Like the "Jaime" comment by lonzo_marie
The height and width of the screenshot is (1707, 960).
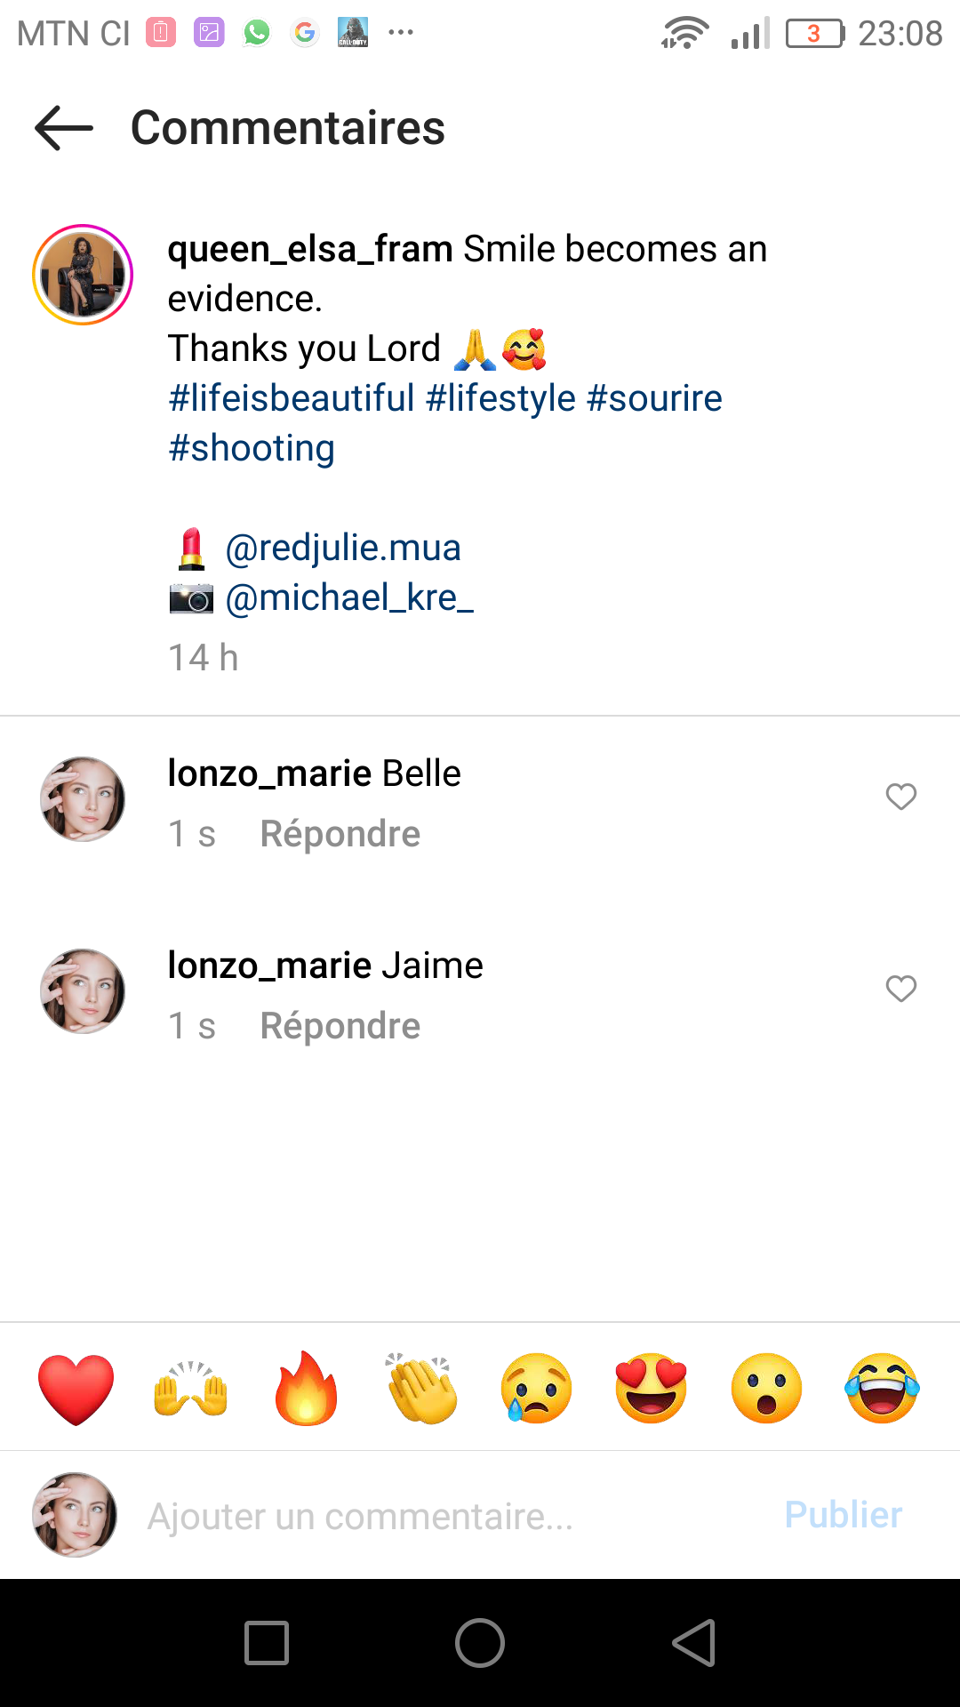click(900, 989)
